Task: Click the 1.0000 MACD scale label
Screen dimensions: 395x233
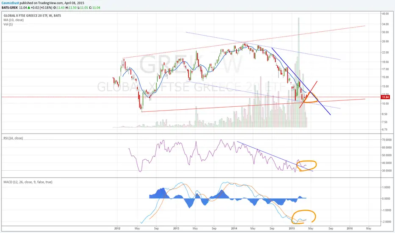Action: (x=386, y=187)
